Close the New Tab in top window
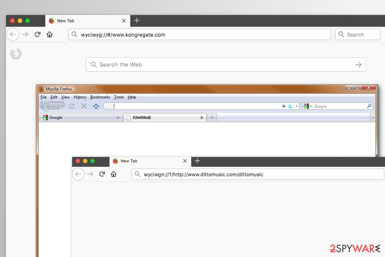 [x=124, y=21]
